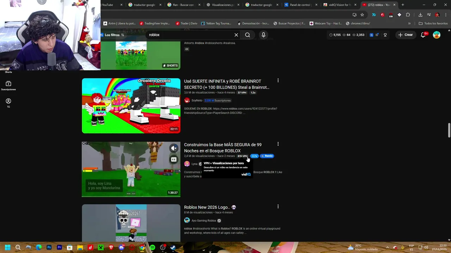Switch to the 'Panel de control' tab
The width and height of the screenshot is (451, 253).
[x=299, y=5]
